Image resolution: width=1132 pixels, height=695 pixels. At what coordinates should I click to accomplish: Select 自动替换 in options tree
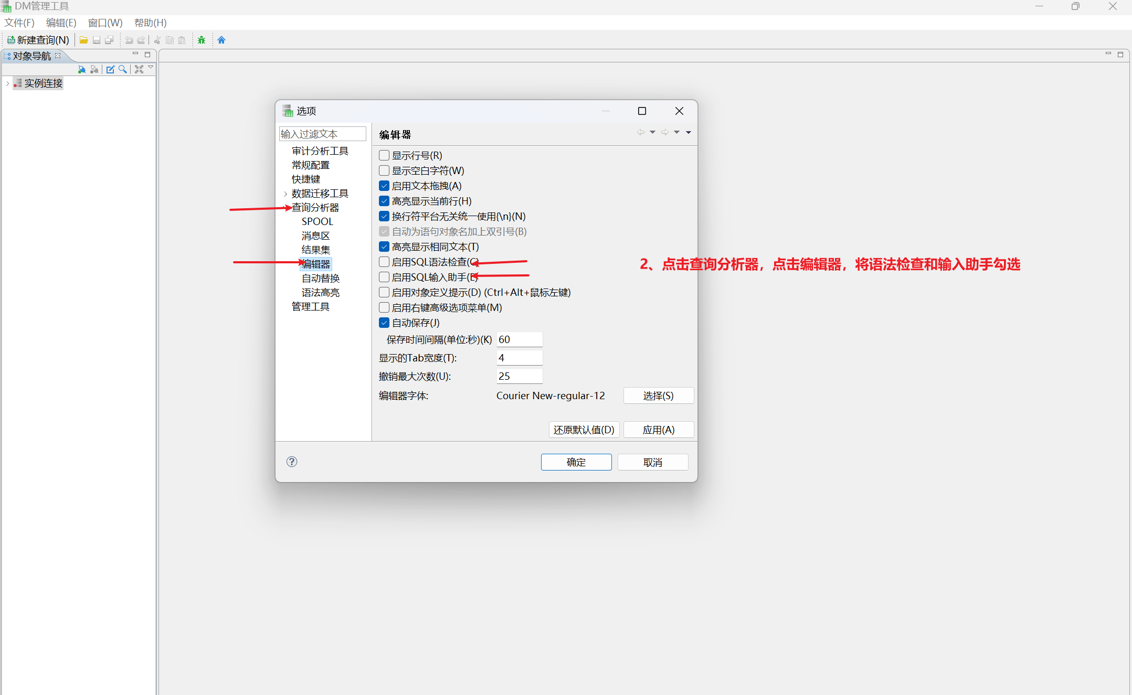coord(321,278)
